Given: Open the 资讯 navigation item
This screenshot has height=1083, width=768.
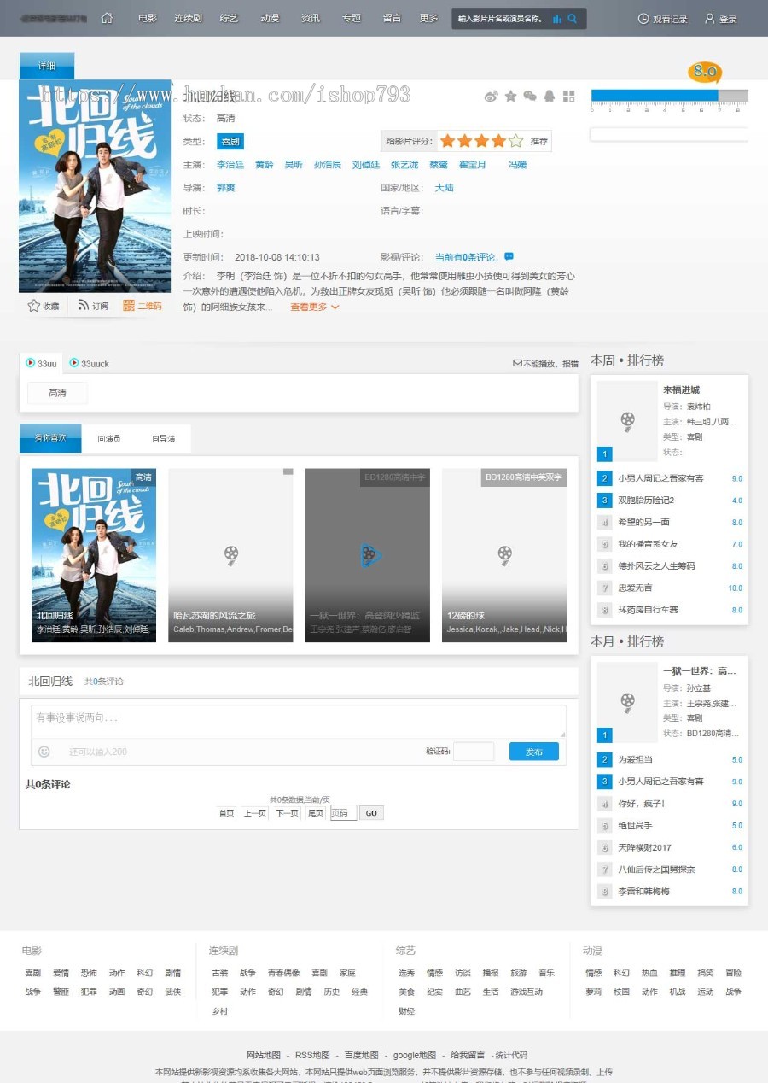Looking at the screenshot, I should click(311, 18).
